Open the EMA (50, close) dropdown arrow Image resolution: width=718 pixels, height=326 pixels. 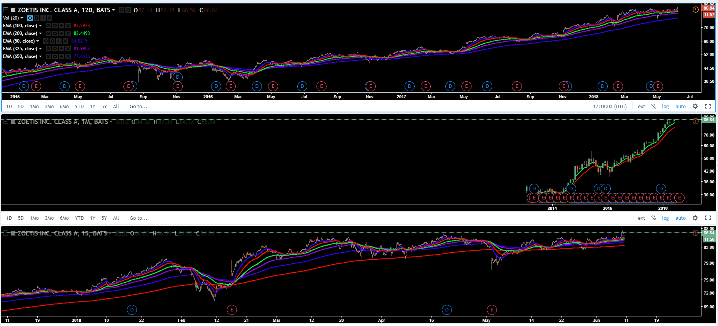point(38,41)
